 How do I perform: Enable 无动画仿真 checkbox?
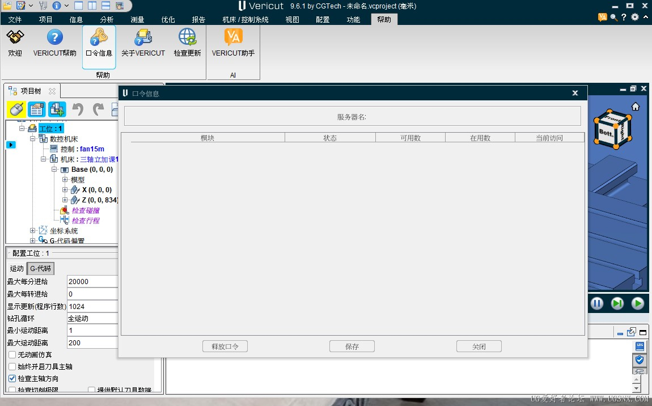[x=12, y=355]
